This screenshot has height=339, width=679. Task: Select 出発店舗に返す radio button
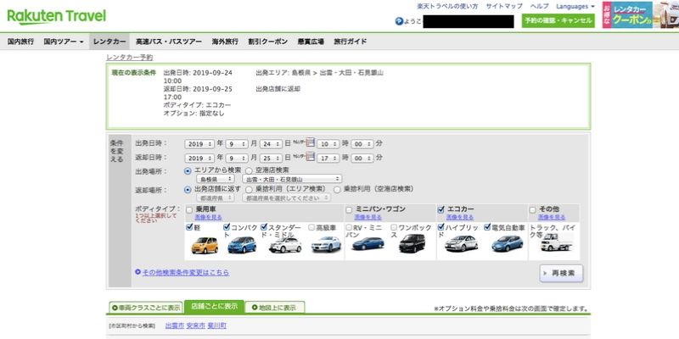pos(188,189)
